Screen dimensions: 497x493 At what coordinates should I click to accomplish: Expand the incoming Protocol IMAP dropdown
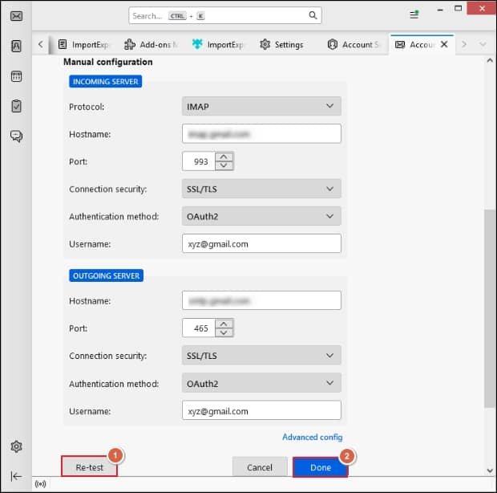point(261,106)
